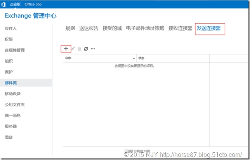
Task: Select the 接受的域 tab
Action: coord(112,28)
